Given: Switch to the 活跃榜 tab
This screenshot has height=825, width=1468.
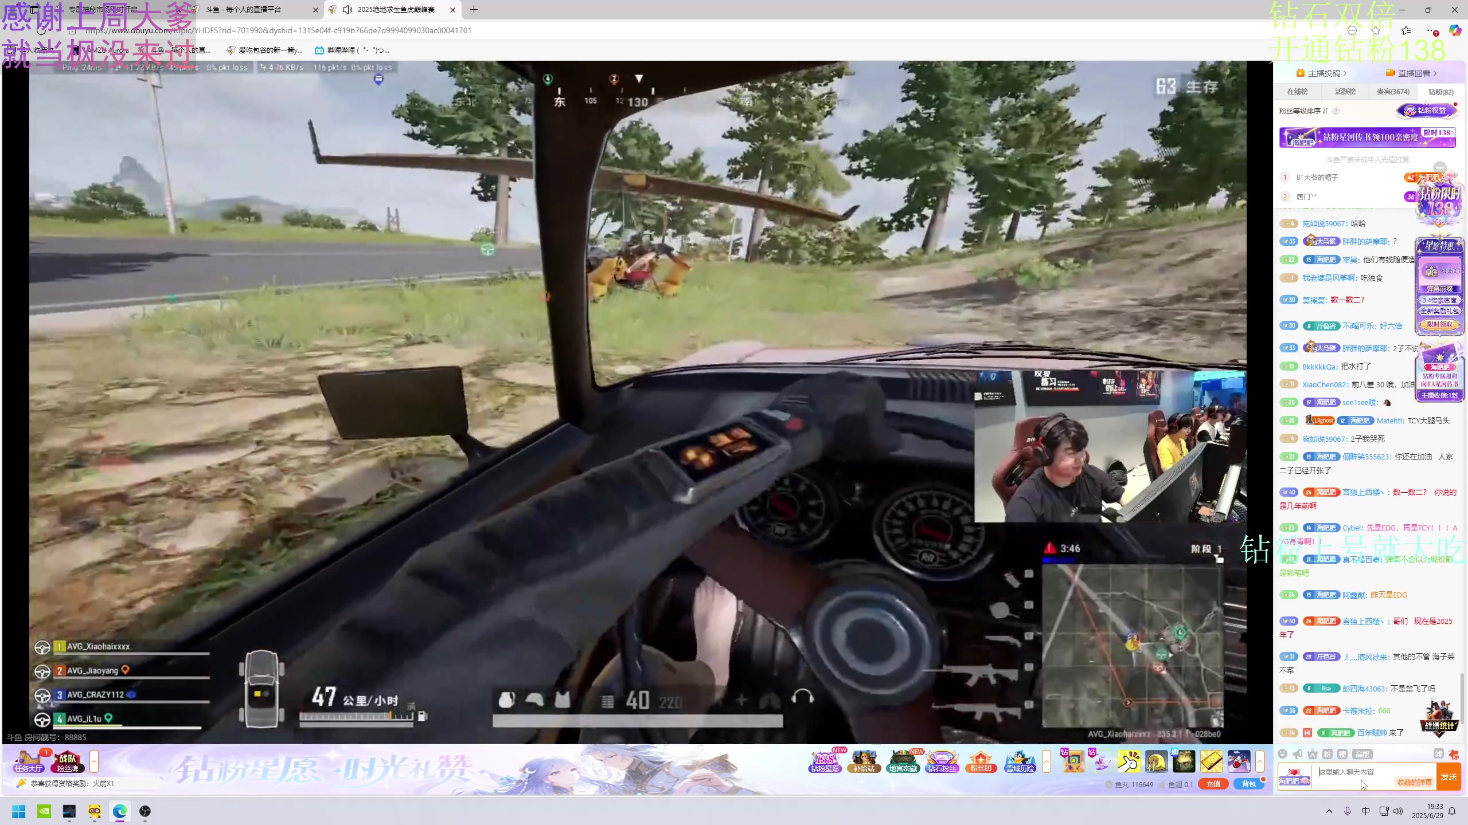Looking at the screenshot, I should pyautogui.click(x=1345, y=92).
